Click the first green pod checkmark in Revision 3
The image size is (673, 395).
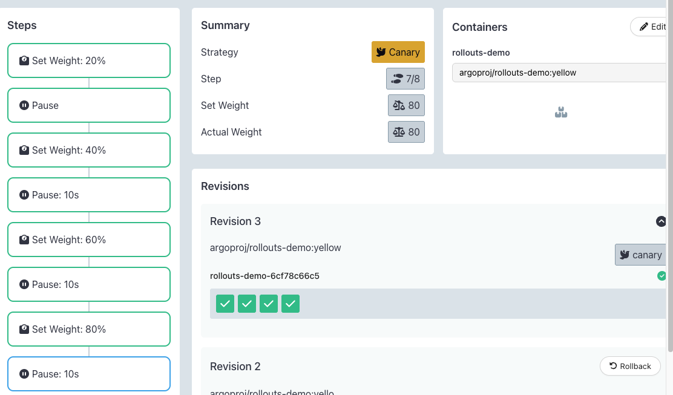click(225, 304)
